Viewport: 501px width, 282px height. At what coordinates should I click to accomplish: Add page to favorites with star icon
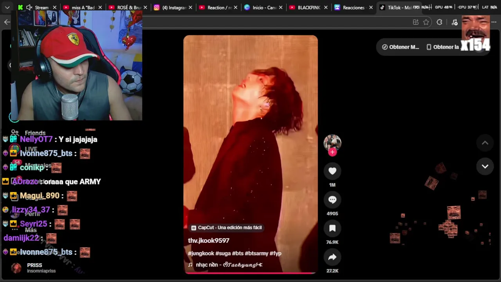(x=426, y=22)
